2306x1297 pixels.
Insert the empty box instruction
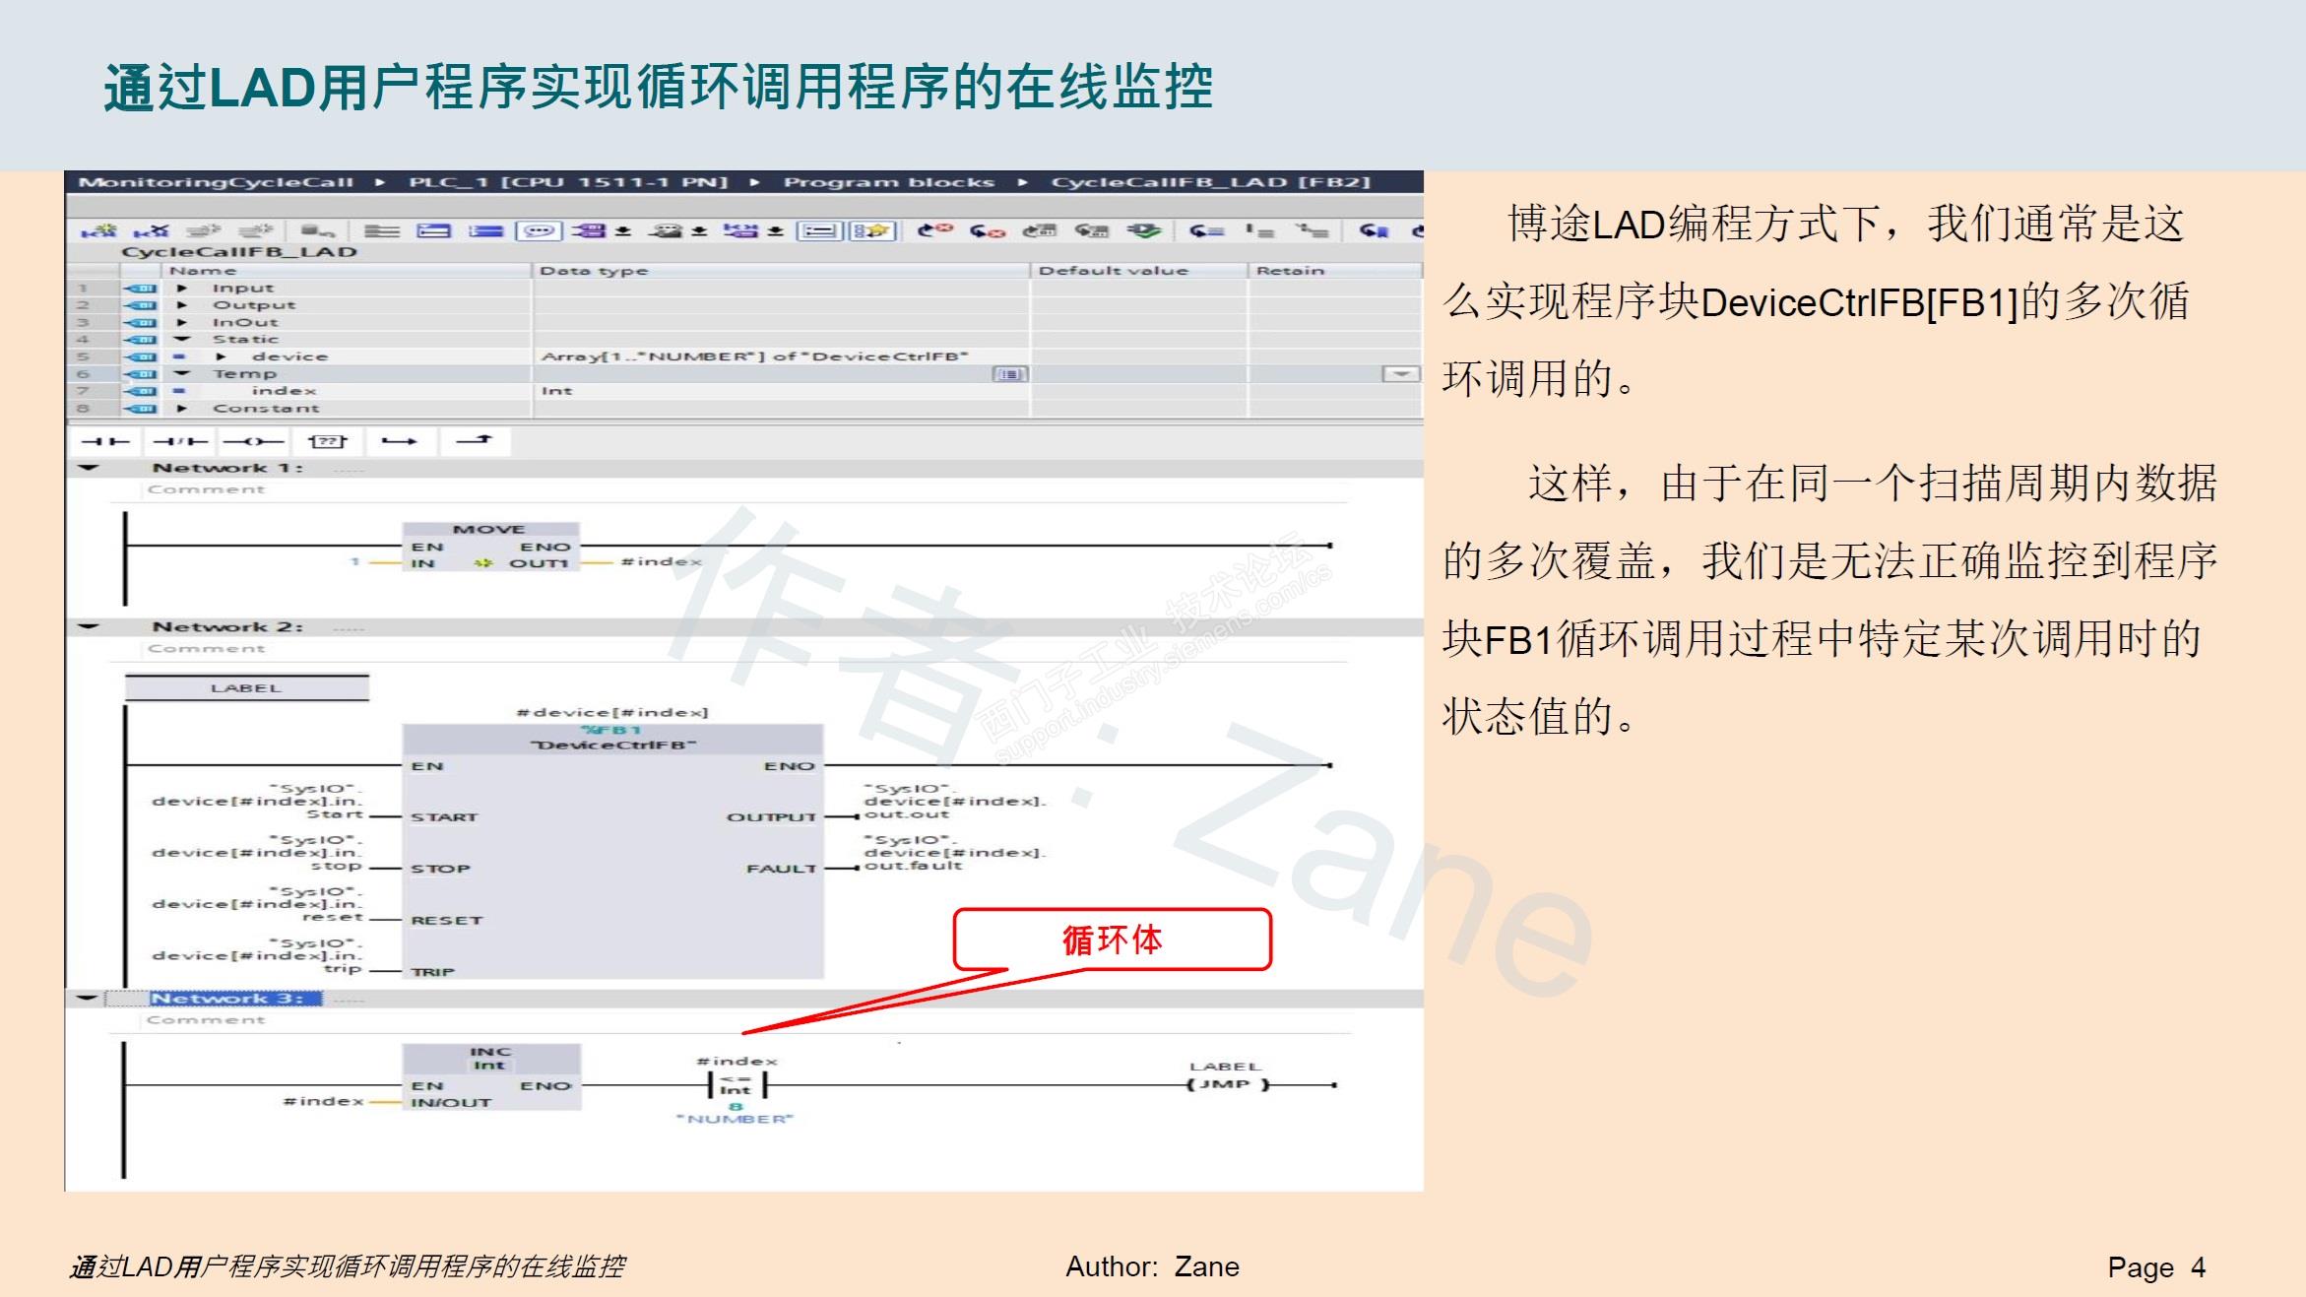click(x=327, y=441)
